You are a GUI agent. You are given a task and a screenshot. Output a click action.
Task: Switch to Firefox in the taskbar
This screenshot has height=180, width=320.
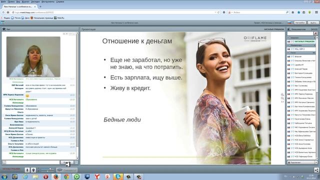point(56,176)
